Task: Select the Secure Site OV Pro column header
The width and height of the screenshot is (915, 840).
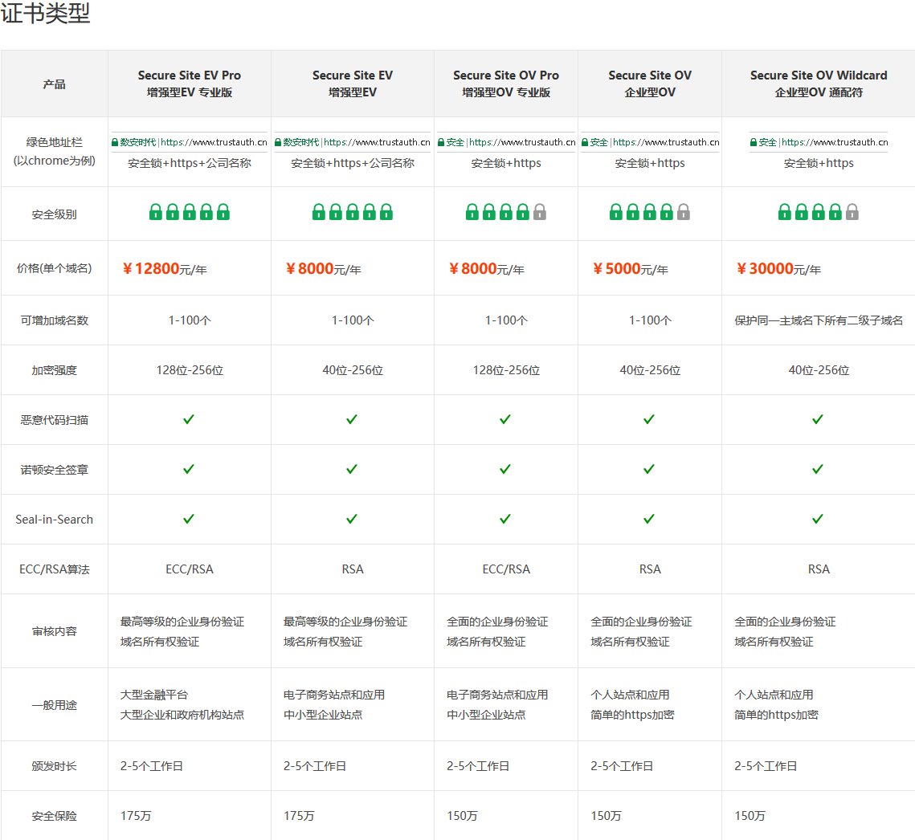Action: 506,84
